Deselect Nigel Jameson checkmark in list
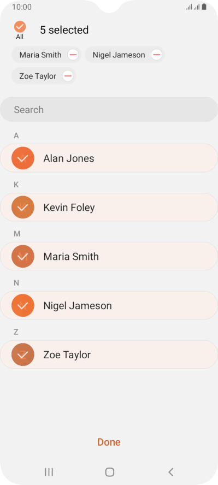The image size is (218, 485). 22,306
